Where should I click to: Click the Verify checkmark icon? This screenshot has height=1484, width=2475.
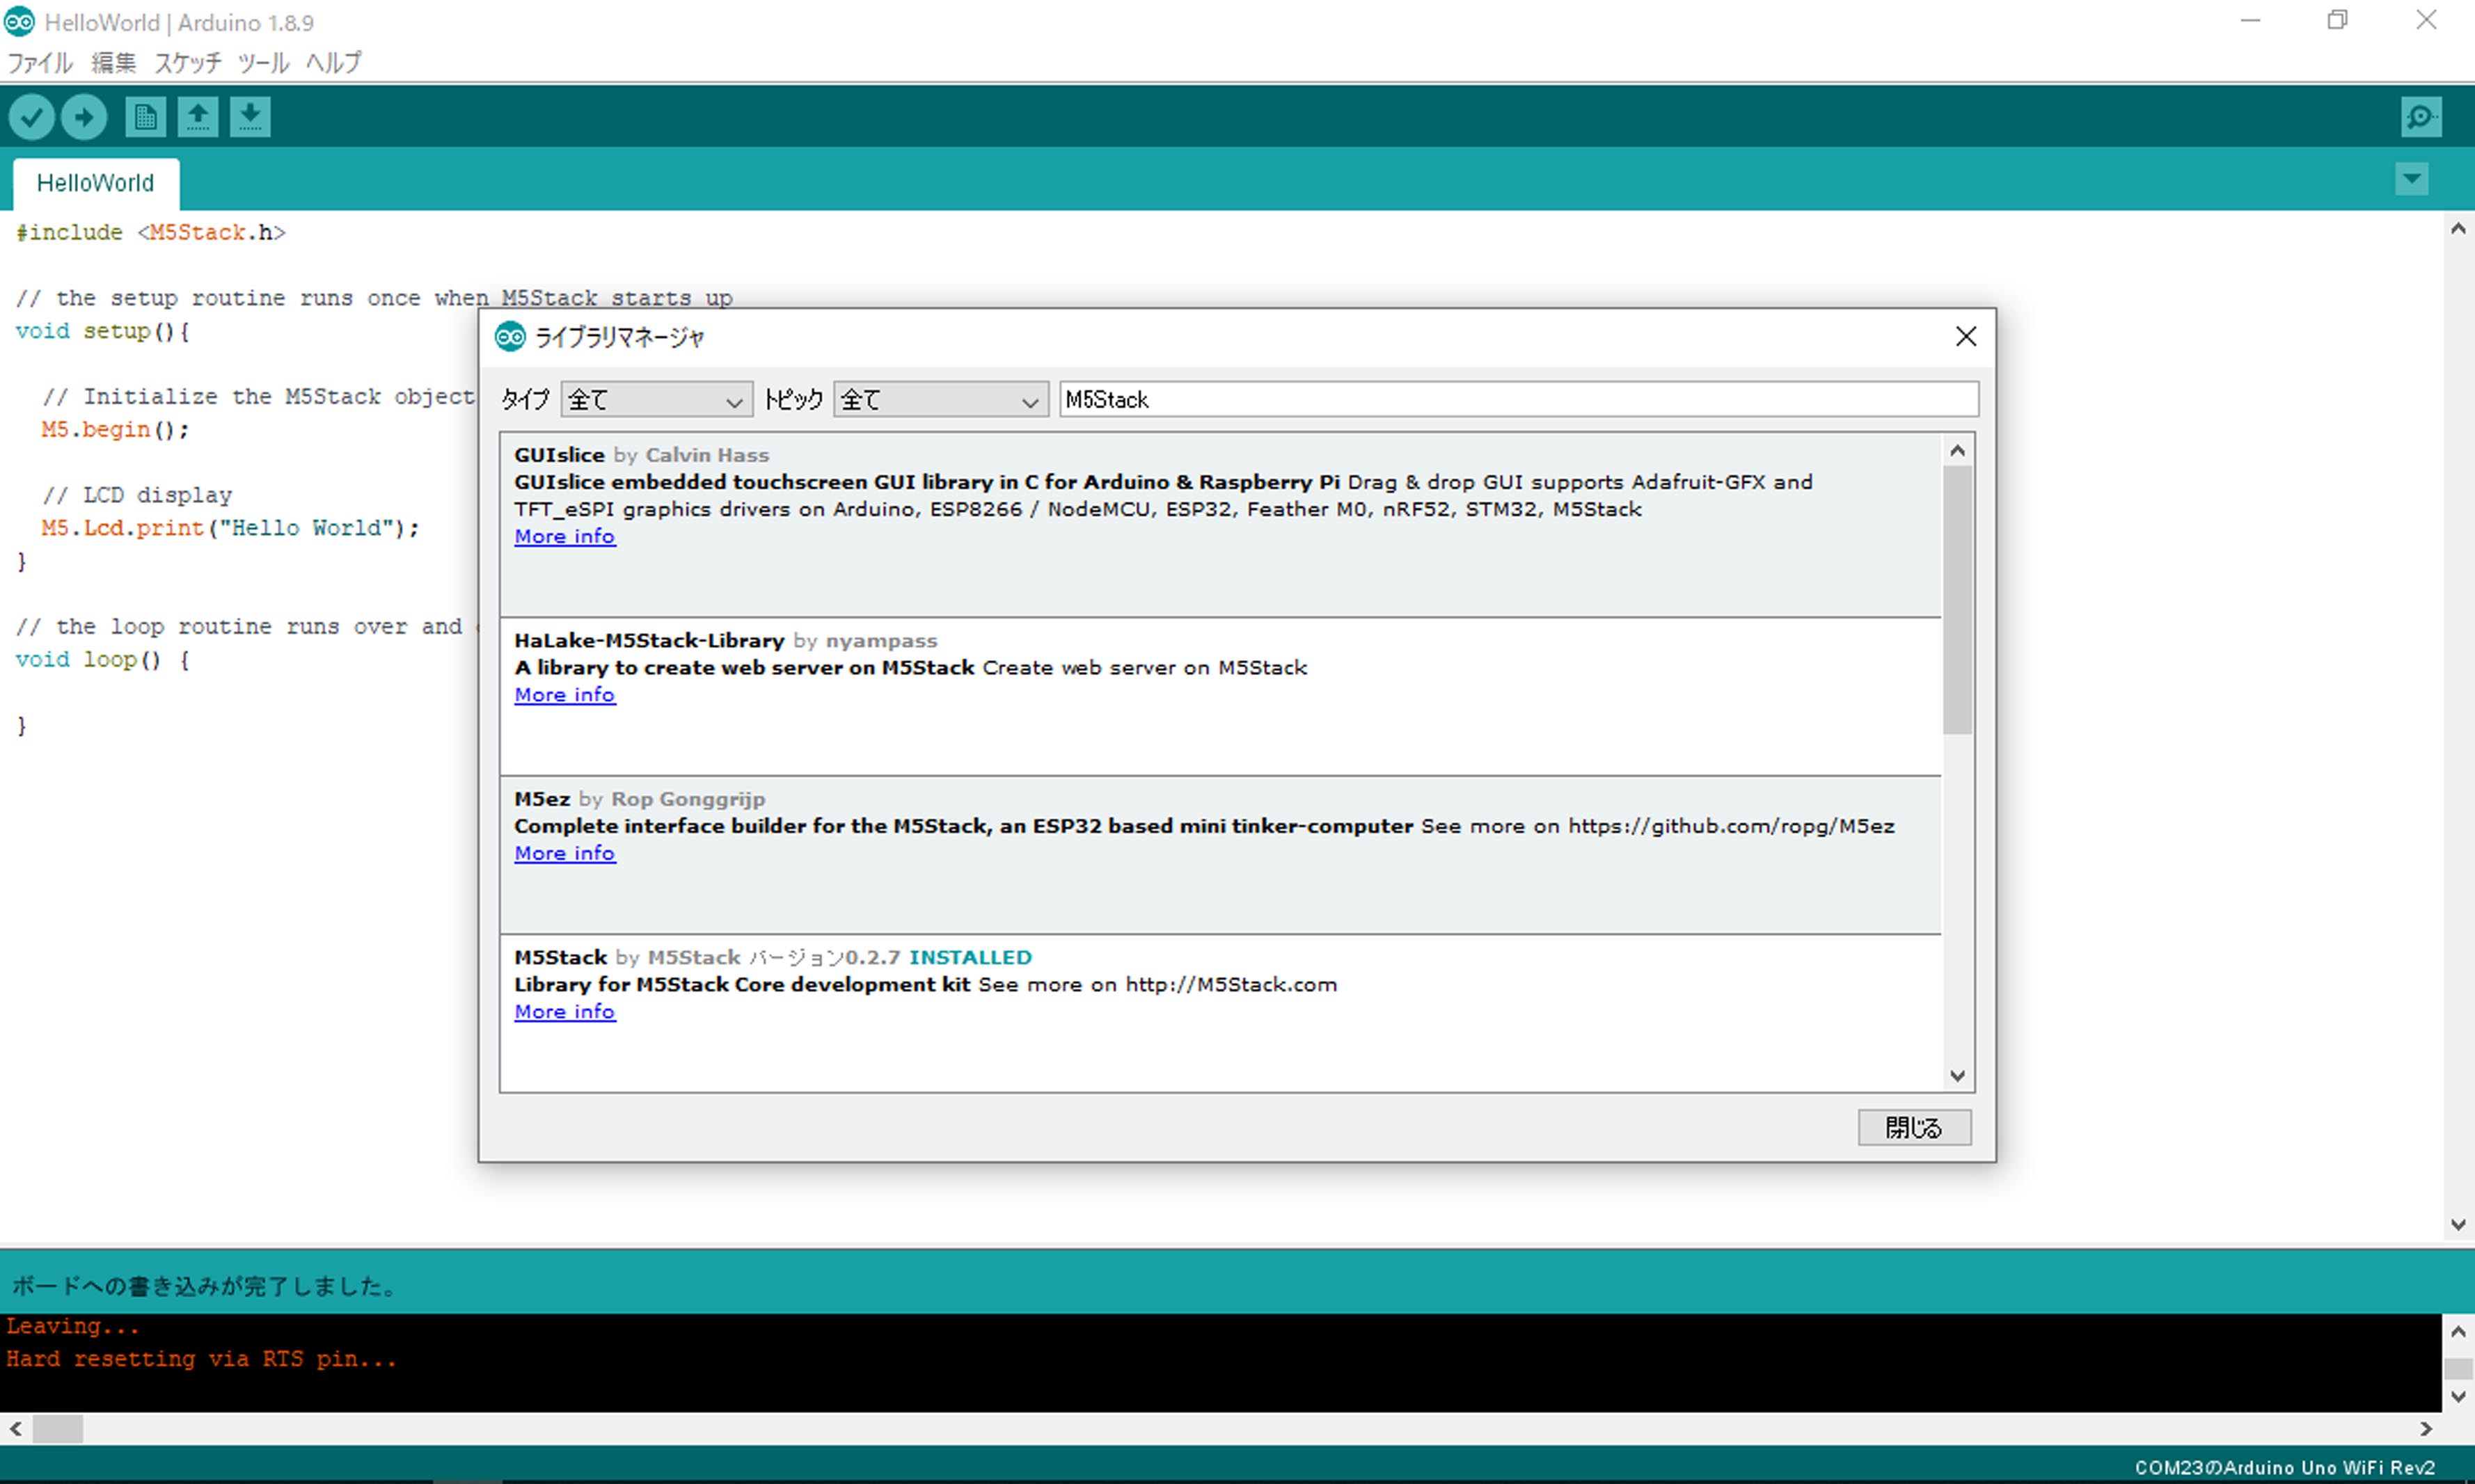[31, 117]
